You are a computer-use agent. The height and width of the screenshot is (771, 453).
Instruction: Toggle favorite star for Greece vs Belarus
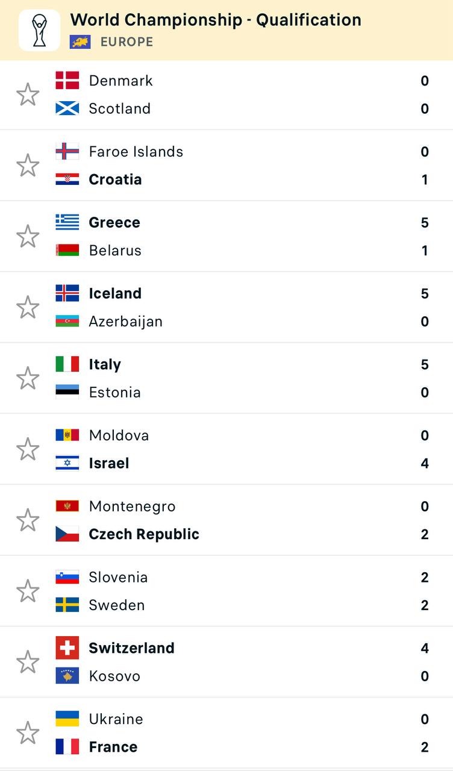coord(28,236)
